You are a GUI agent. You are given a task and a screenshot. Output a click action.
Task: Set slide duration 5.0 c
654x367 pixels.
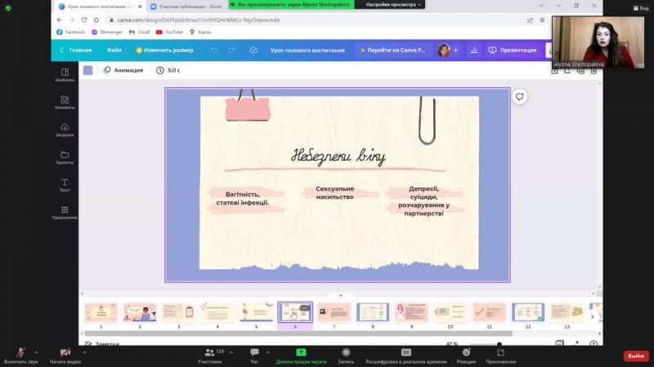click(x=168, y=70)
